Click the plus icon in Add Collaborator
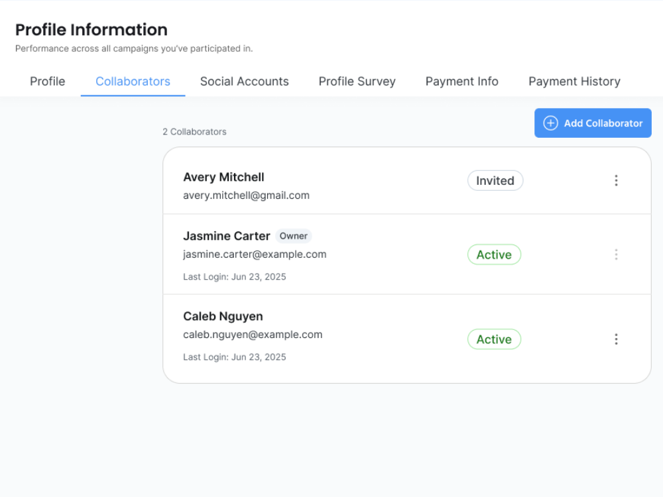This screenshot has width=663, height=497. [x=550, y=123]
